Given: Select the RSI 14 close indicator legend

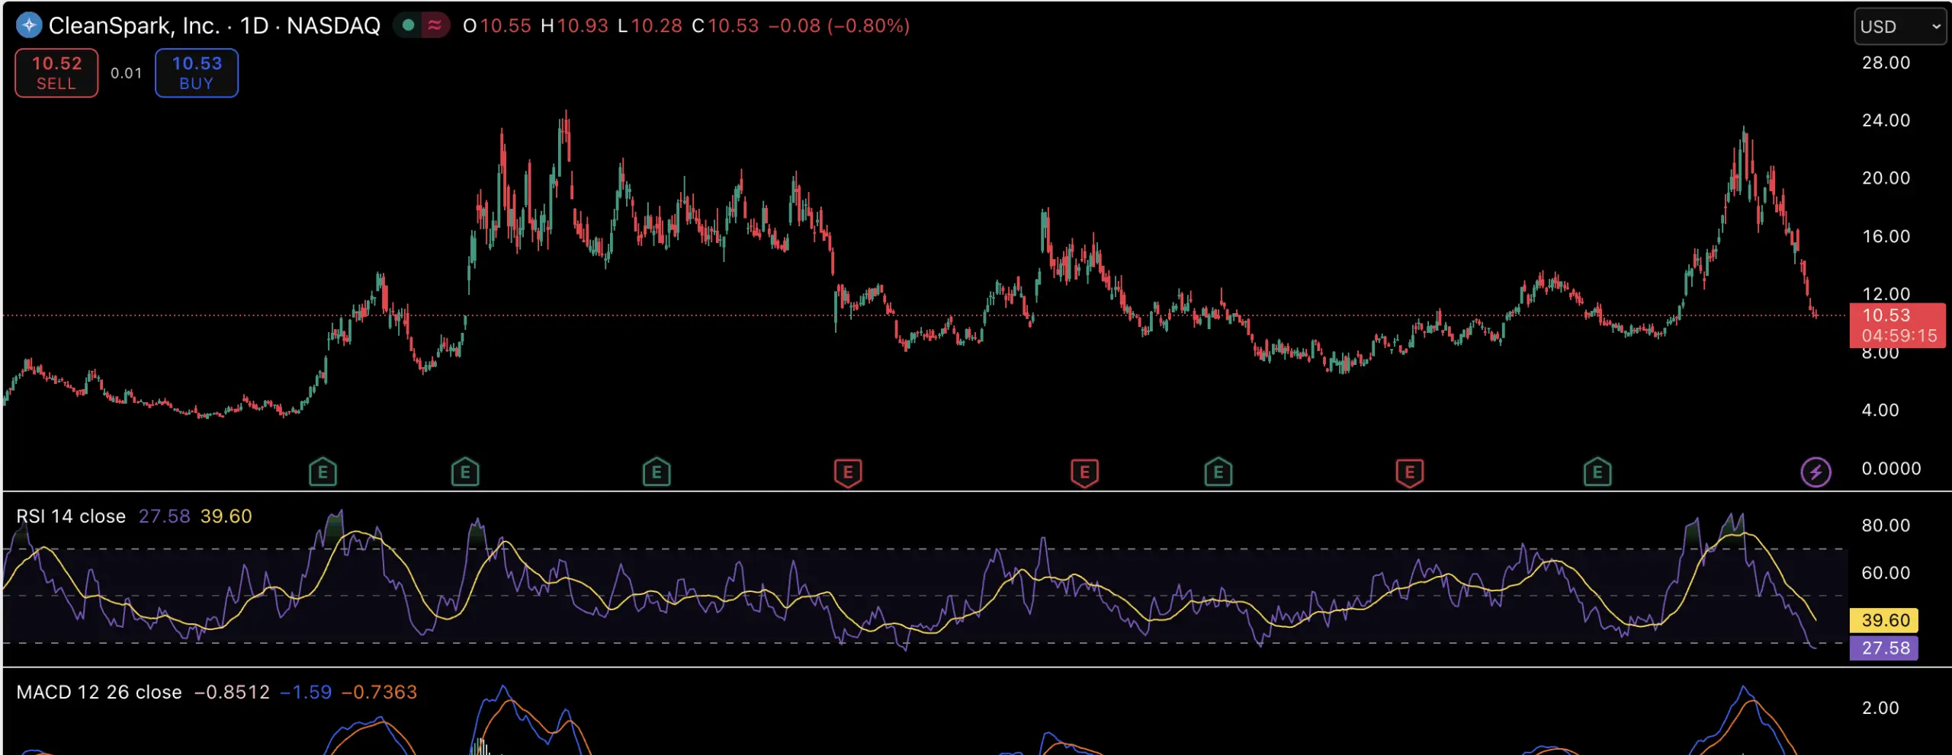Looking at the screenshot, I should [71, 517].
